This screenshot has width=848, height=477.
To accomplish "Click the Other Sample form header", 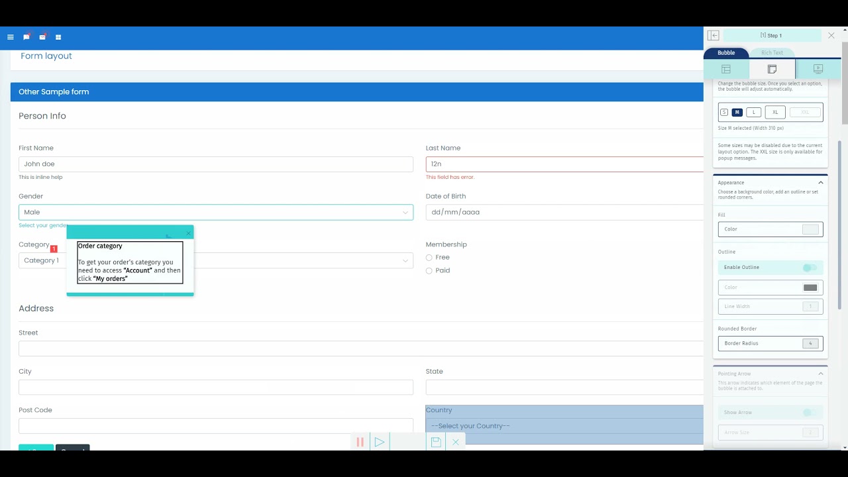I will coord(54,92).
